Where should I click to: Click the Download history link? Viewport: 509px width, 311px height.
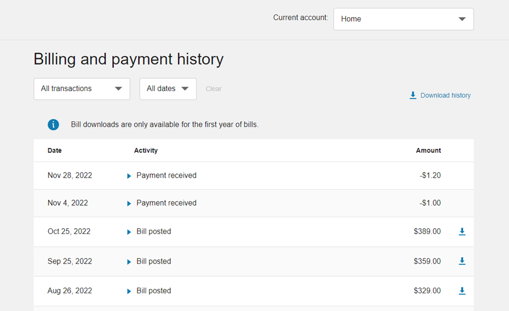(x=445, y=95)
